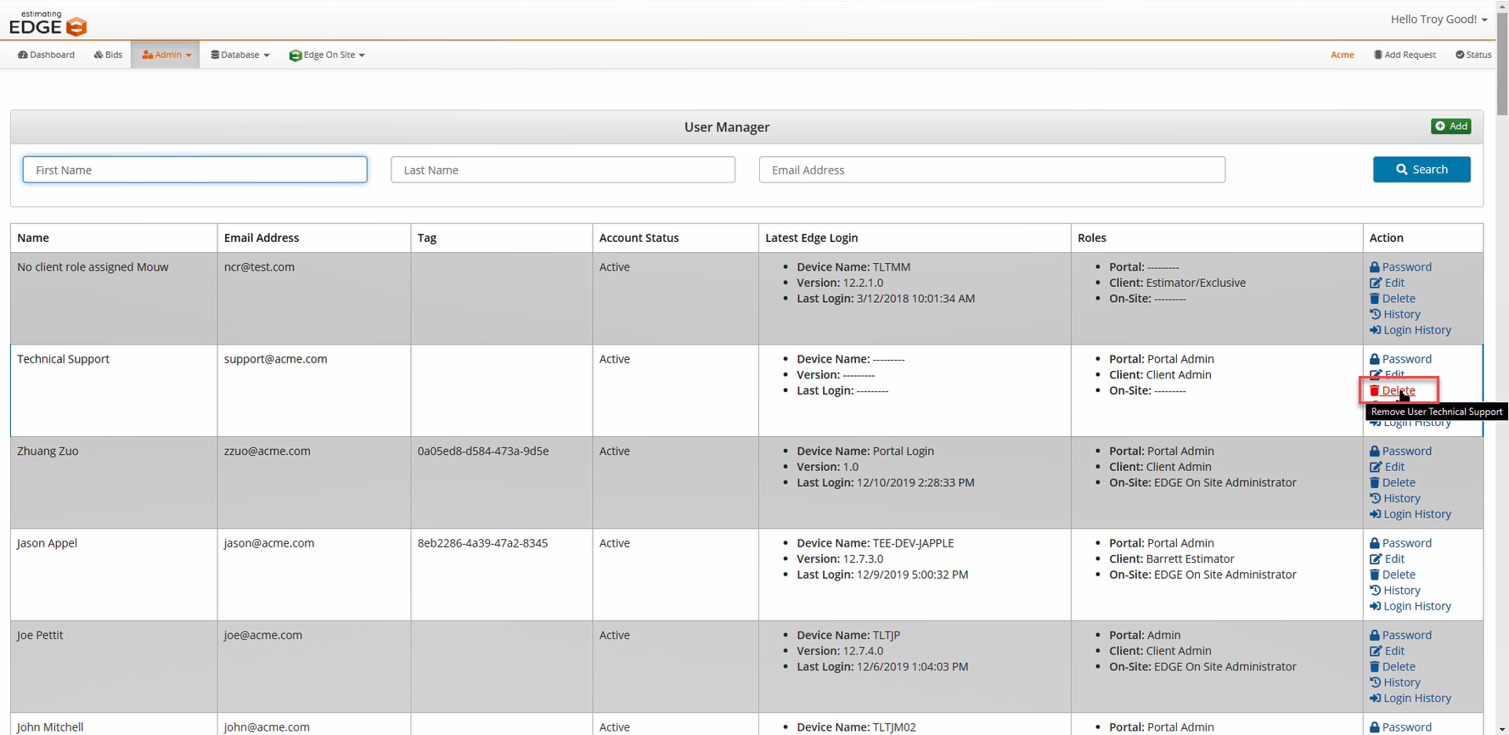The height and width of the screenshot is (735, 1509).
Task: Focus the First Name search field
Action: tap(194, 170)
